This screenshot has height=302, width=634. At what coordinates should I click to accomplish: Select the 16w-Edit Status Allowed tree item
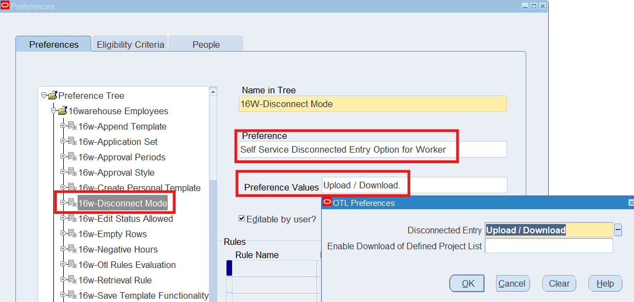point(125,219)
